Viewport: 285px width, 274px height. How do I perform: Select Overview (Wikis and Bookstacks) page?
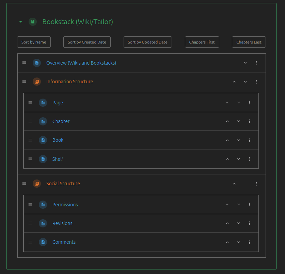pyautogui.click(x=81, y=63)
